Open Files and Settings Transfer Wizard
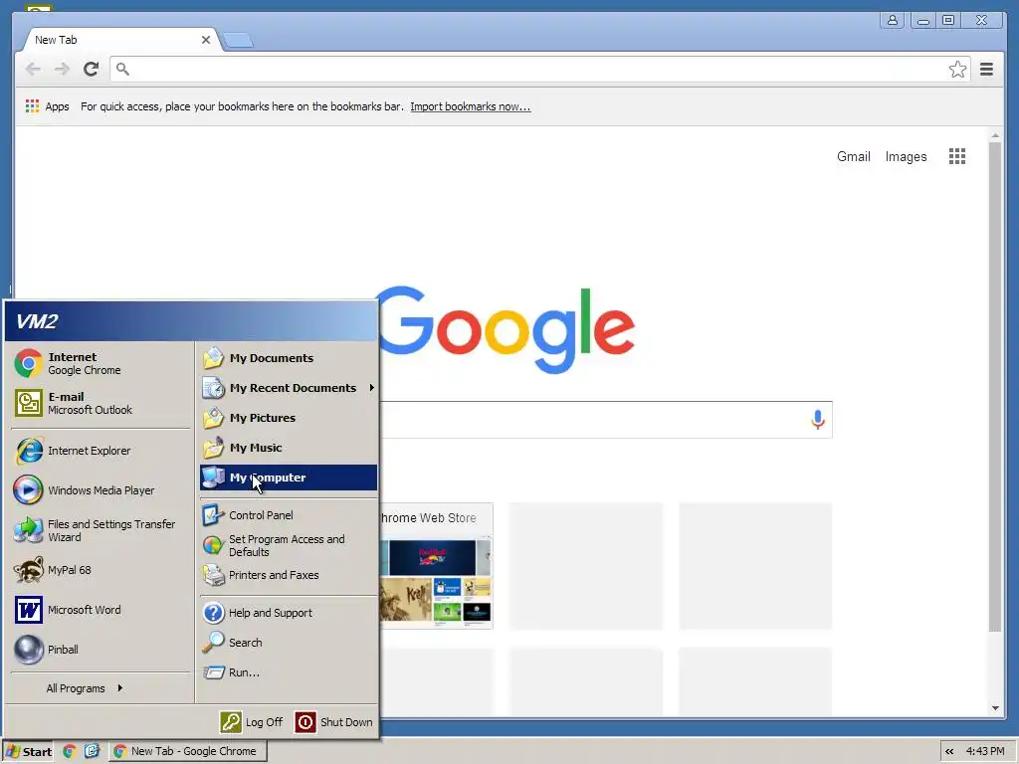The height and width of the screenshot is (764, 1019). (x=101, y=530)
